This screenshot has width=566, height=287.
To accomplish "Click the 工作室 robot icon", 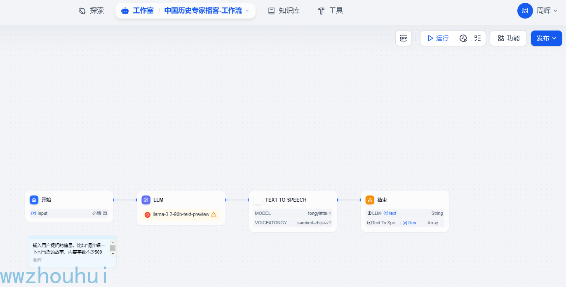I will point(125,11).
